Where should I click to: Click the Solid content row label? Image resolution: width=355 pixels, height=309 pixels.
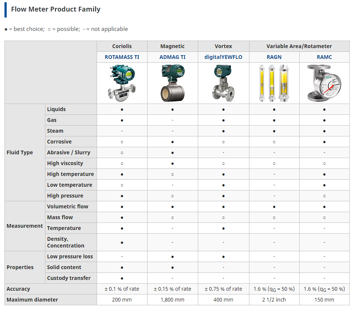[64, 267]
